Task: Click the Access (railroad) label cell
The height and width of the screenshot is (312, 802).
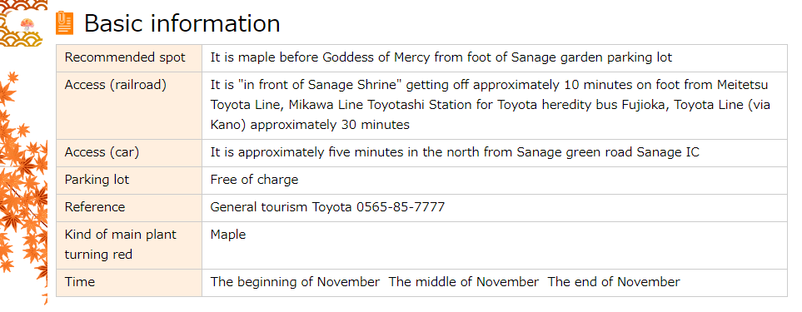Action: tap(129, 106)
